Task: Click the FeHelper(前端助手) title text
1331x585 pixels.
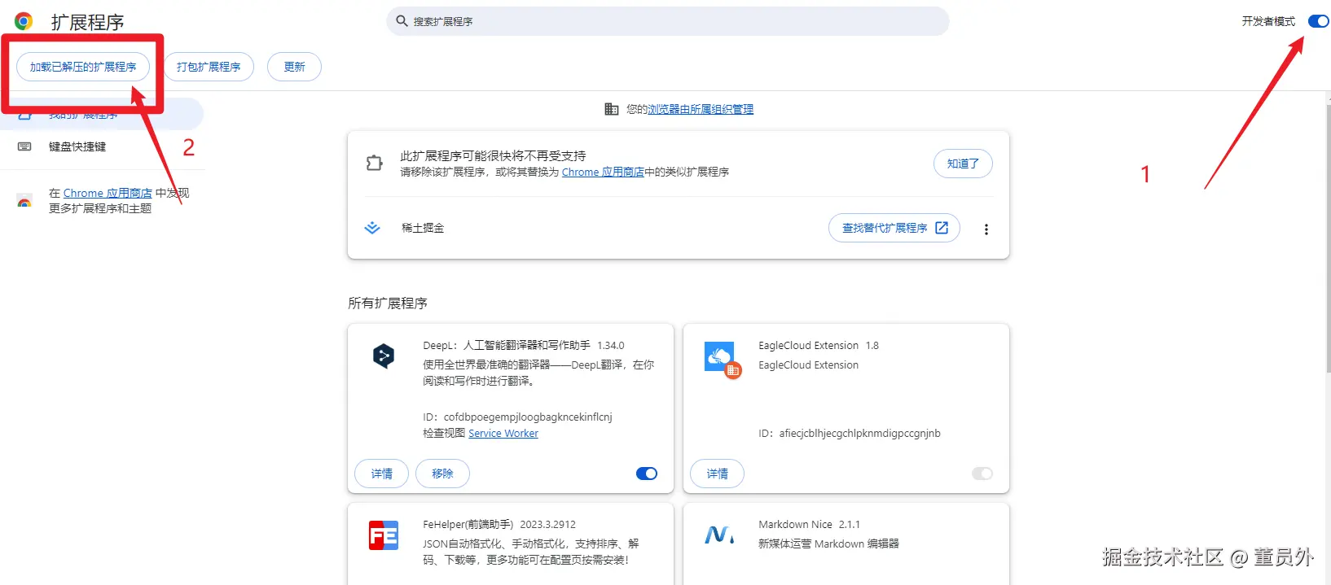Action: coord(468,525)
